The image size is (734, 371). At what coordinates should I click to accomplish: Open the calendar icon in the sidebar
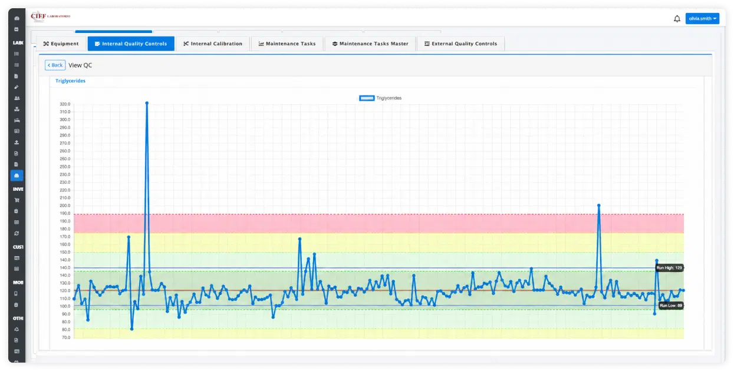pyautogui.click(x=17, y=29)
